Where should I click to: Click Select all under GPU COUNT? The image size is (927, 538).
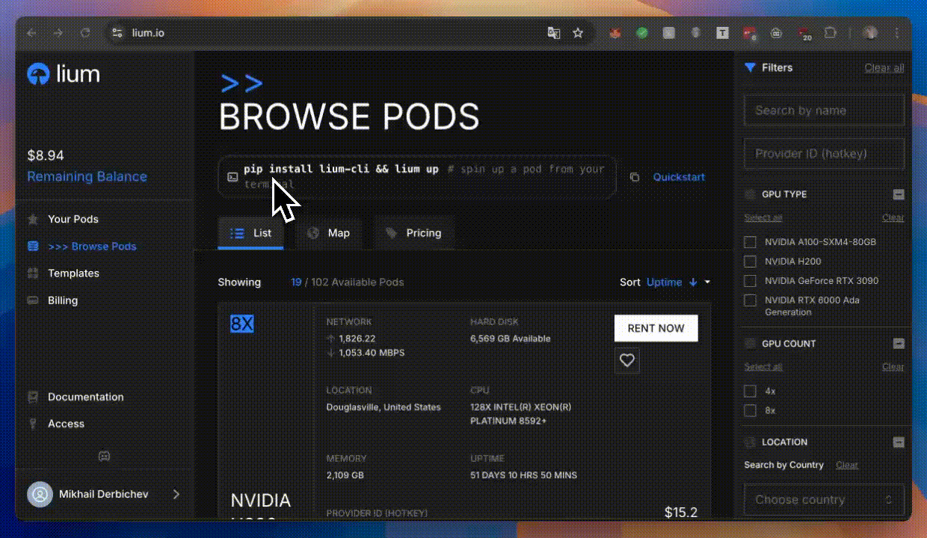click(763, 367)
